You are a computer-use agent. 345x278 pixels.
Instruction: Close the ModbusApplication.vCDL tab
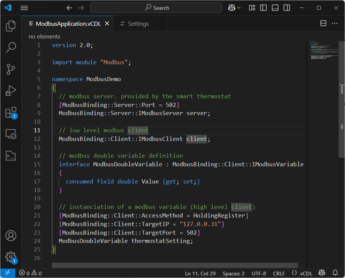point(107,23)
